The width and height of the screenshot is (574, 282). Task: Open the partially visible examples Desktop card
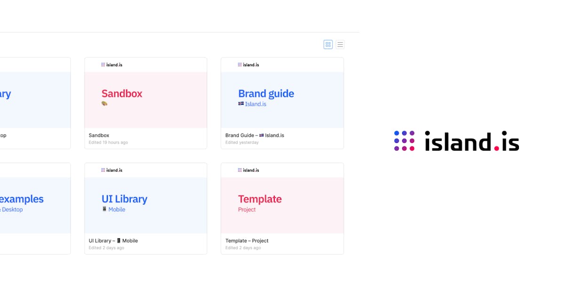(33, 205)
